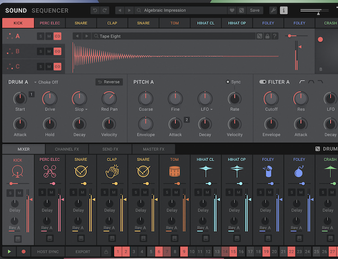Image resolution: width=338 pixels, height=259 pixels.
Task: Go to the next preset, left of Algebraic Impression
Action: pos(129,11)
